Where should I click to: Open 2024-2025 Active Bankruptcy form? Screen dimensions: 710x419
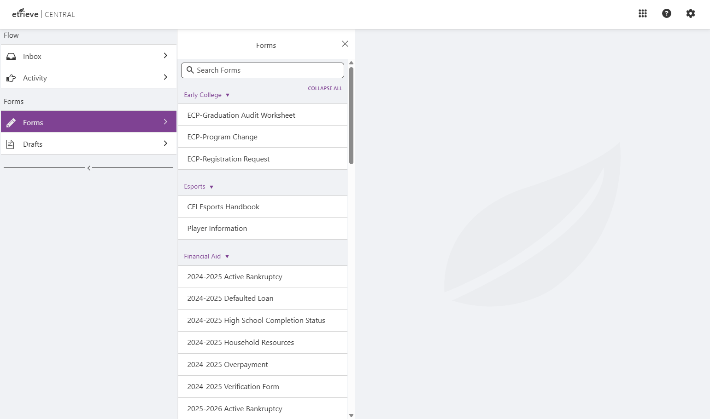(x=263, y=276)
